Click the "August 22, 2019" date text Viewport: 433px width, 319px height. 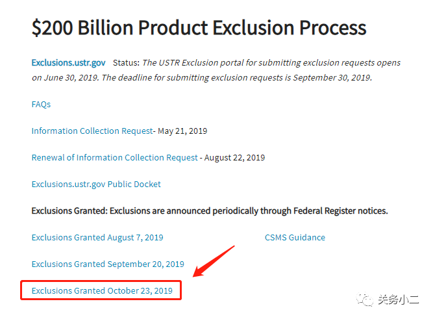pos(234,157)
